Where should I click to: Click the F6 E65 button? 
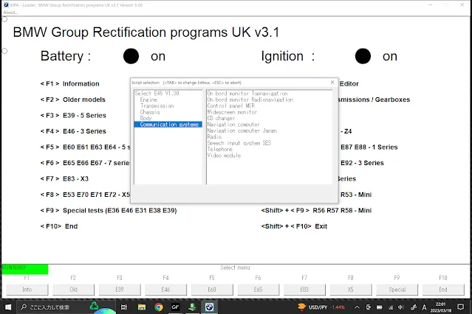(x=259, y=290)
